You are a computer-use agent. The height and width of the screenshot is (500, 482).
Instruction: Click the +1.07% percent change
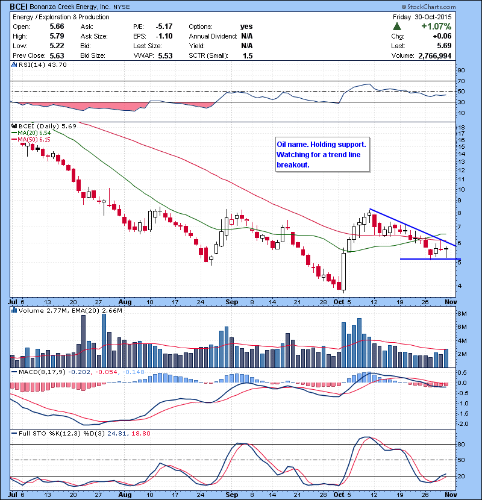[436, 26]
